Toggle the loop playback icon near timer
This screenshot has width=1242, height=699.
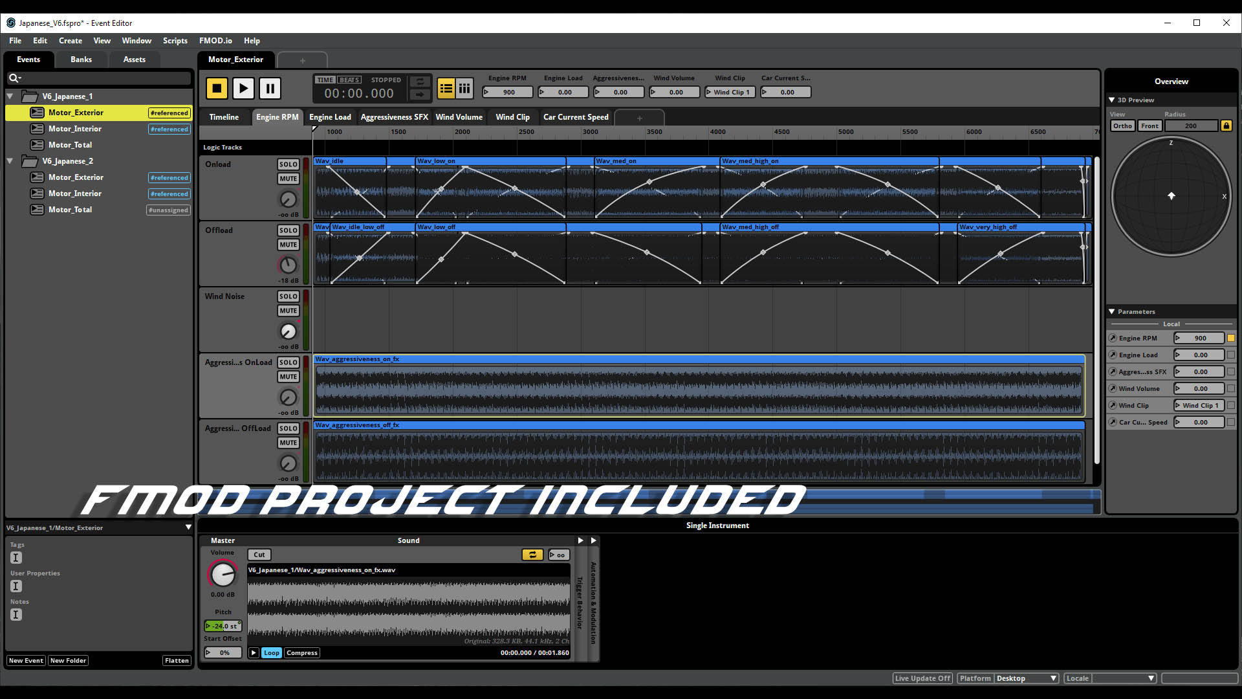click(420, 82)
